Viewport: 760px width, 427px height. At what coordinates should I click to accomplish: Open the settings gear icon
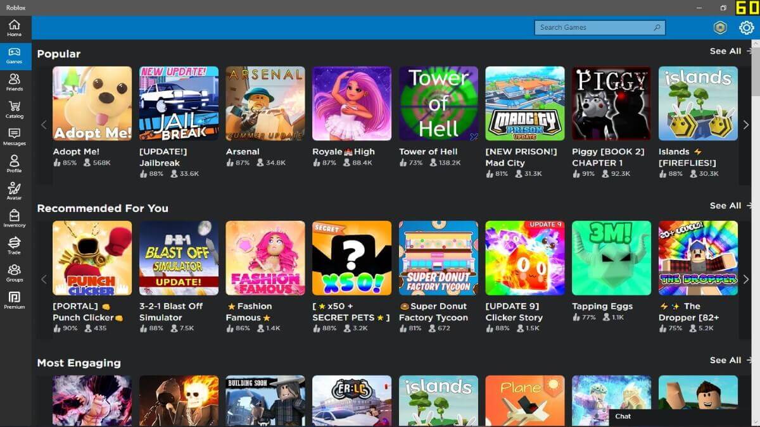click(746, 27)
